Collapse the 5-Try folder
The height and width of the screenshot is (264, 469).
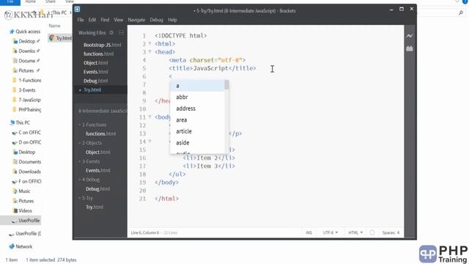coord(86,198)
